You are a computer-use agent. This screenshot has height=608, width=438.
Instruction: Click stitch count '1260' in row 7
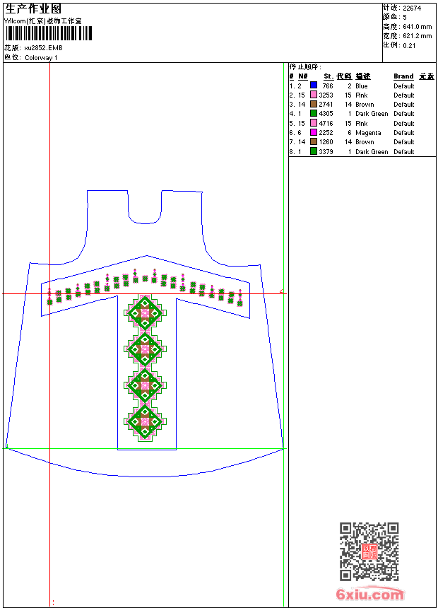click(x=326, y=142)
